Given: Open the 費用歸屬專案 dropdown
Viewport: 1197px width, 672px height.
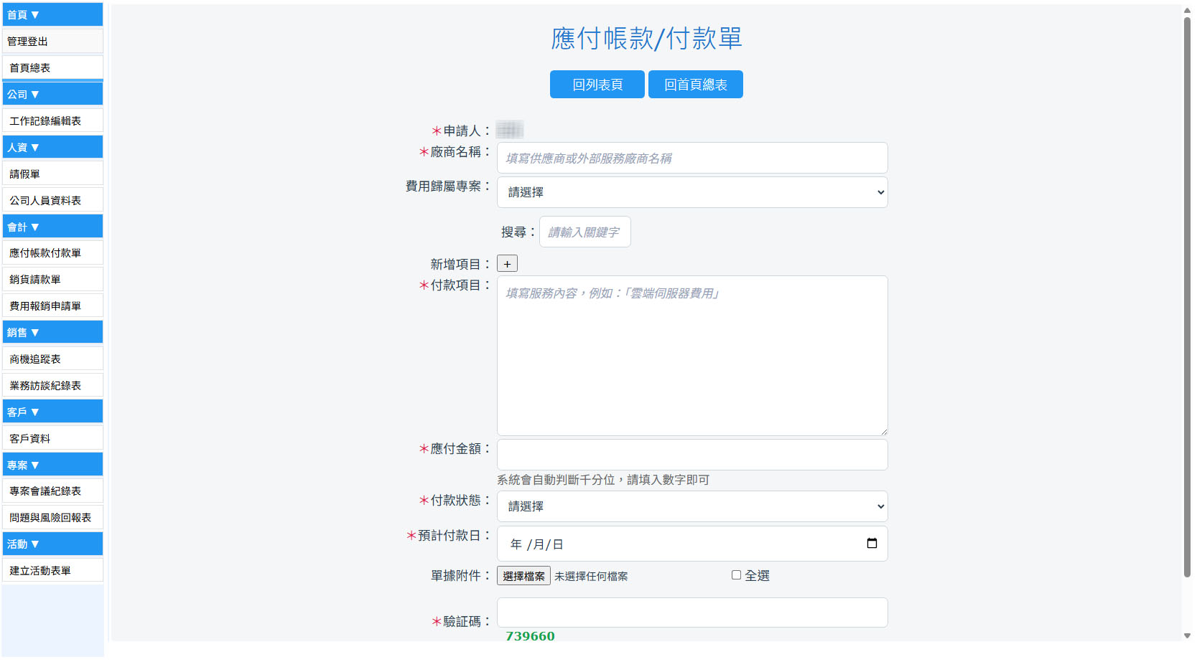Looking at the screenshot, I should click(x=692, y=192).
